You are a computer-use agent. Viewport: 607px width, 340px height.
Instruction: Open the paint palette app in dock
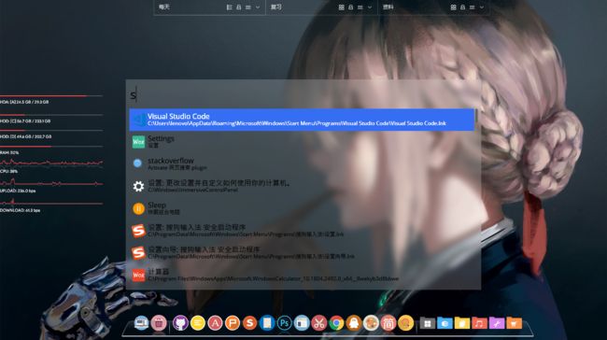tap(371, 322)
